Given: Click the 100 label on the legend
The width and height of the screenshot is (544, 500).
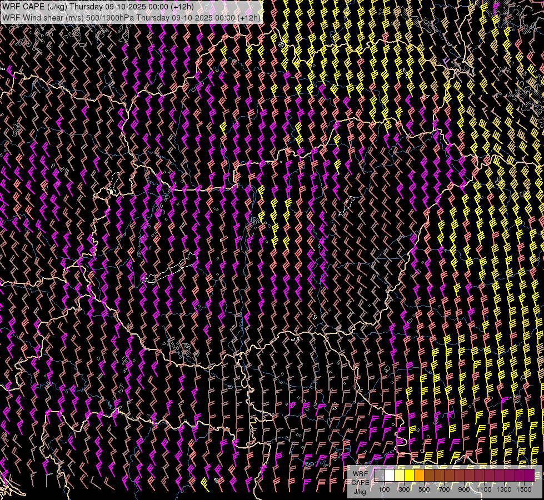Looking at the screenshot, I should (384, 490).
